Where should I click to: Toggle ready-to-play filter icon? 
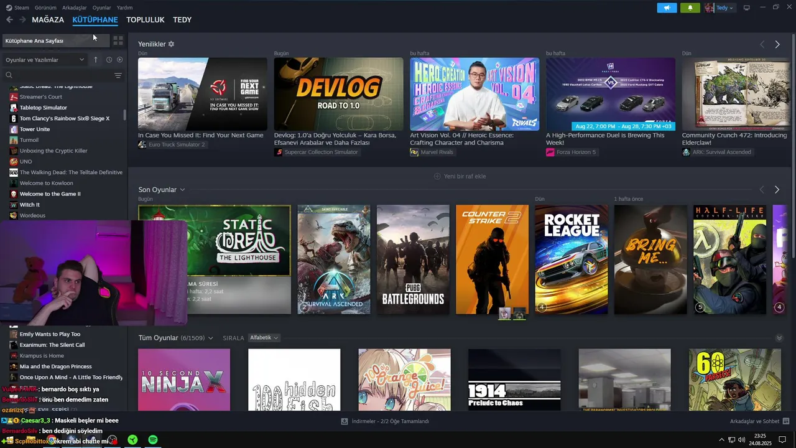coord(119,60)
